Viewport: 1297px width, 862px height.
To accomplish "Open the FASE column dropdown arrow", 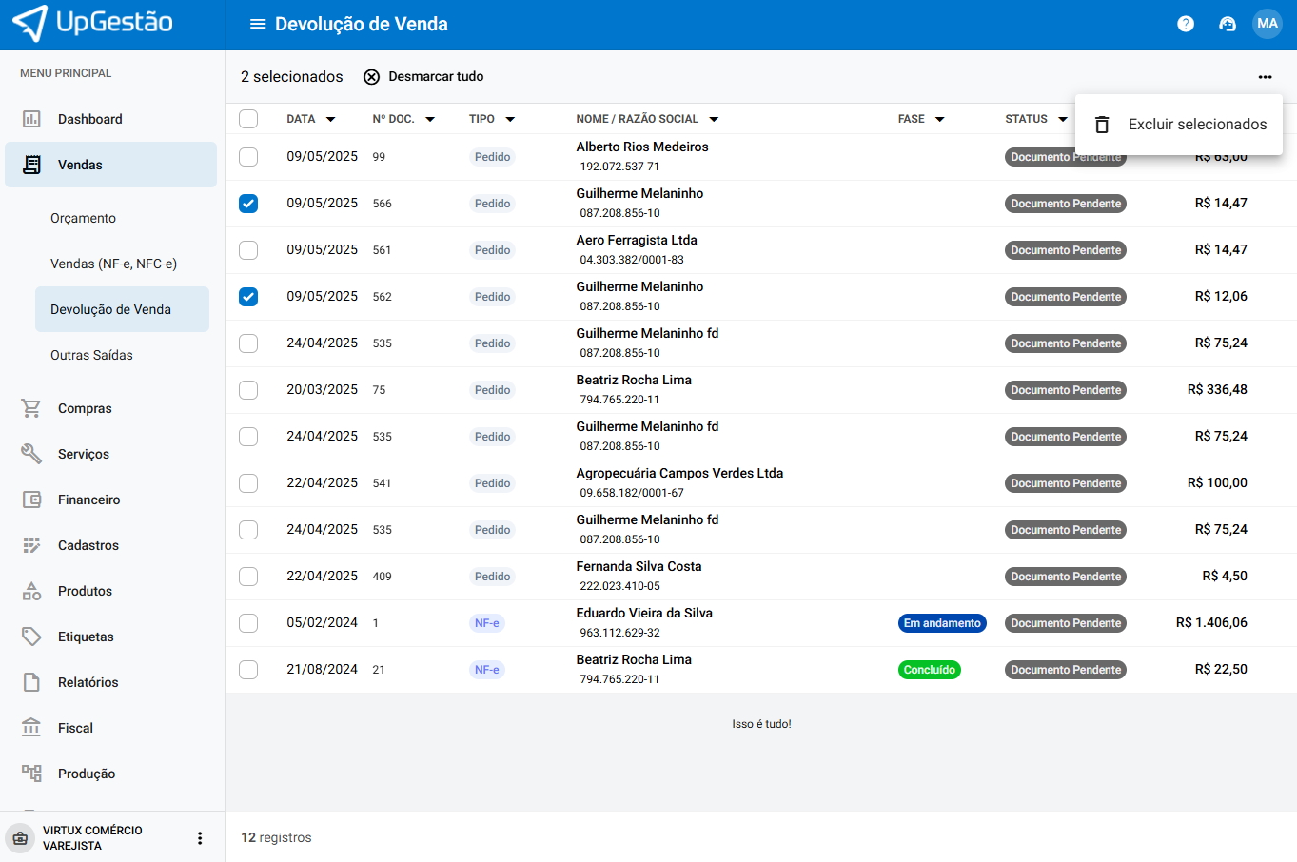I will coord(940,119).
